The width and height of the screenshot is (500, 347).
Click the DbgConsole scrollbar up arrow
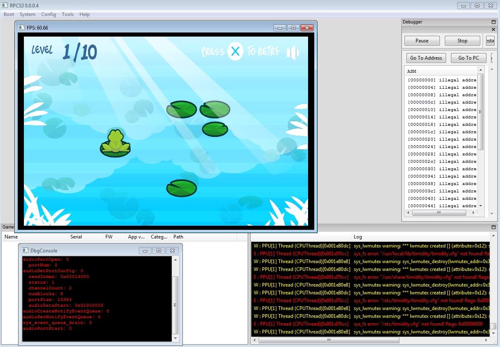pos(175,260)
